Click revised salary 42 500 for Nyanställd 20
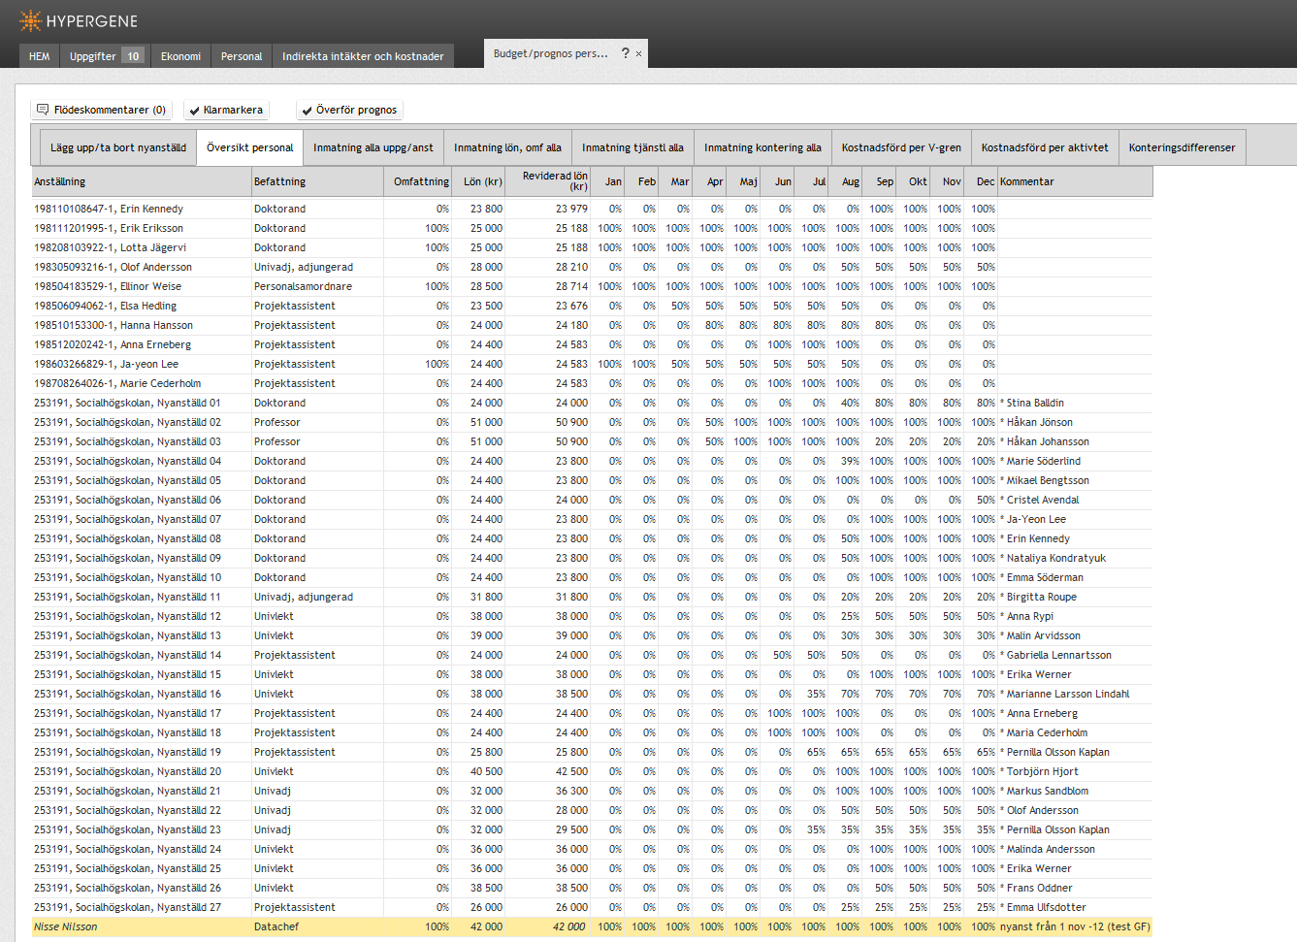This screenshot has width=1297, height=942. (571, 771)
